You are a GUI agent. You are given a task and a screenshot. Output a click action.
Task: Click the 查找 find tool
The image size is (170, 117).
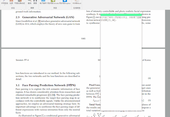[29, 2]
